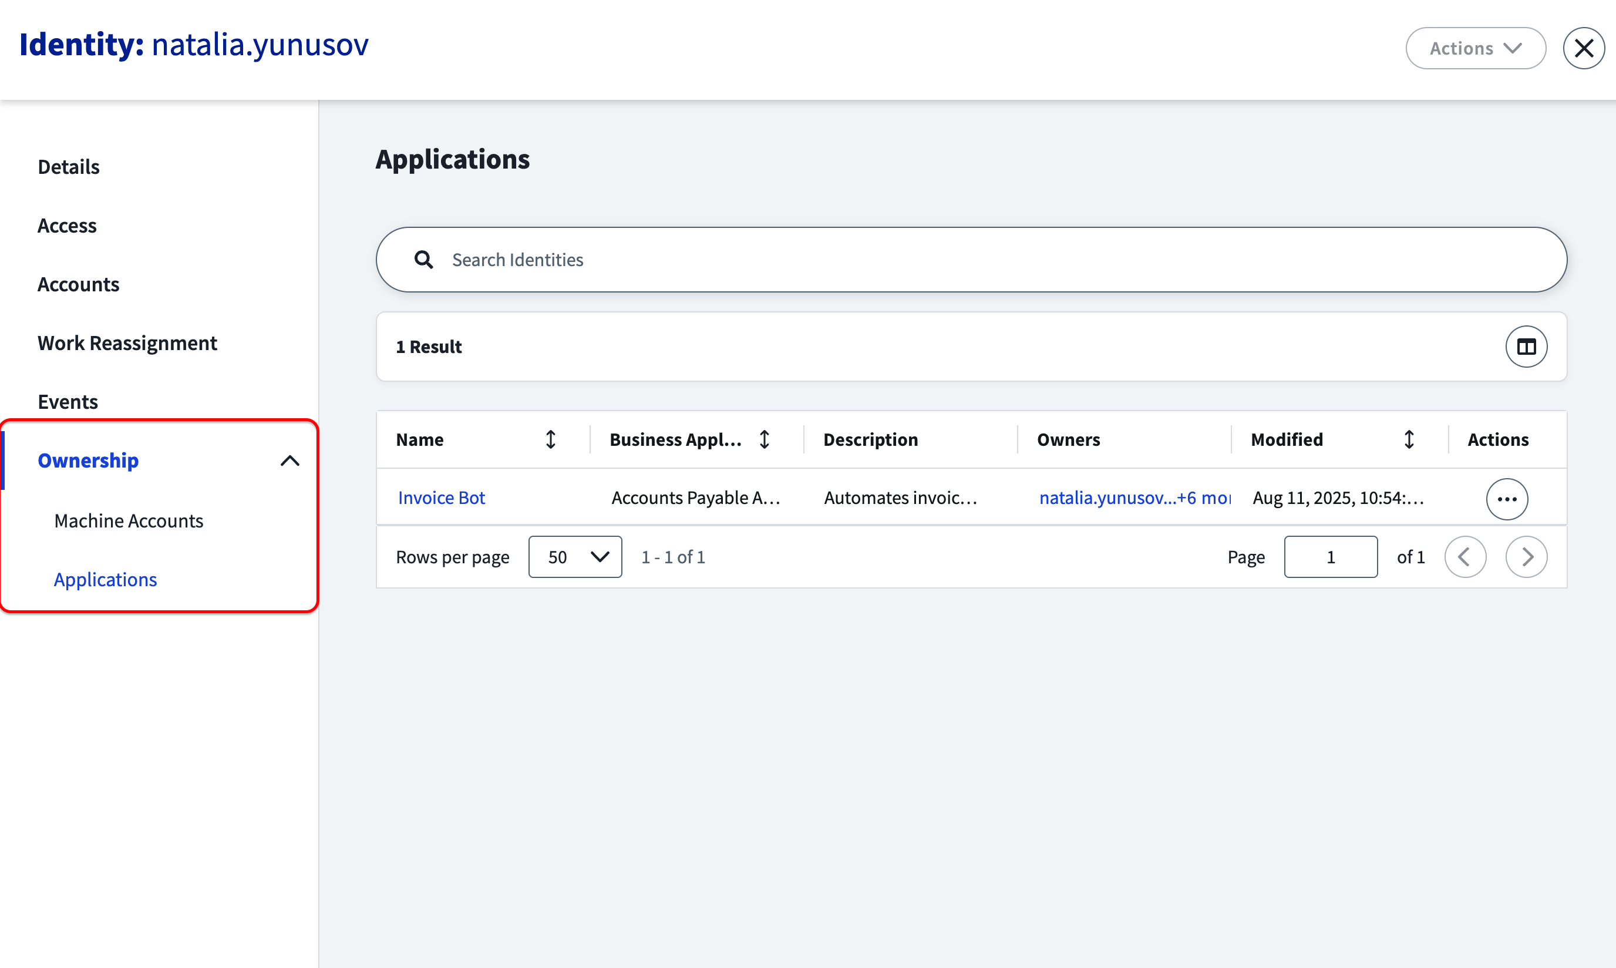This screenshot has width=1616, height=968.
Task: Sort by the Business Application column
Action: click(x=765, y=439)
